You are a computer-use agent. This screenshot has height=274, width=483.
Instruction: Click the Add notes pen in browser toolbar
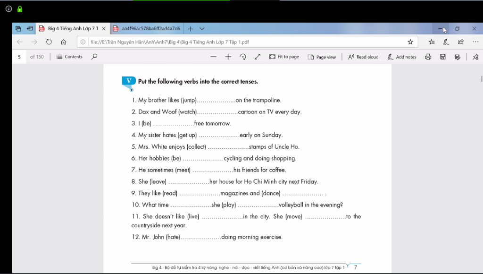click(446, 42)
